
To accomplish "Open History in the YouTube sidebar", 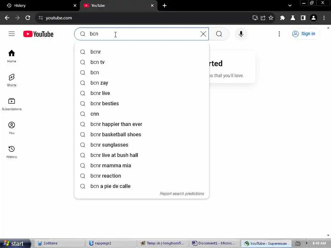I will [x=12, y=152].
